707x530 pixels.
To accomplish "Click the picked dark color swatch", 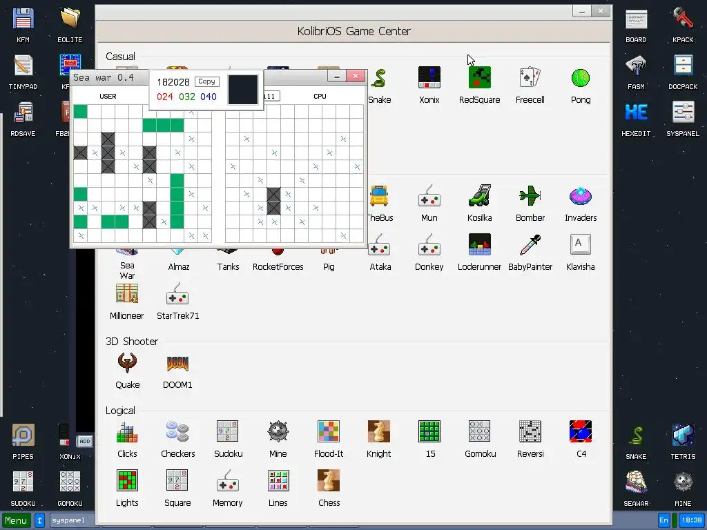I will pyautogui.click(x=243, y=90).
